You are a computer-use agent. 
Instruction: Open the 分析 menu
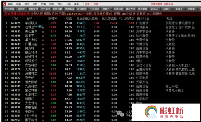coord(35,4)
